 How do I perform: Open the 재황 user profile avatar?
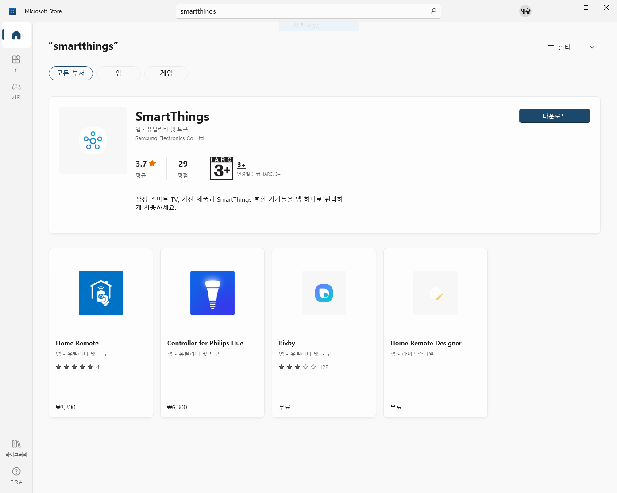[x=525, y=11]
